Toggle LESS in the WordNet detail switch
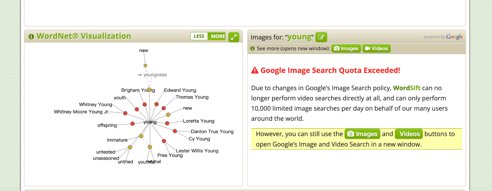Screen dimensions: 492x191 (199, 36)
